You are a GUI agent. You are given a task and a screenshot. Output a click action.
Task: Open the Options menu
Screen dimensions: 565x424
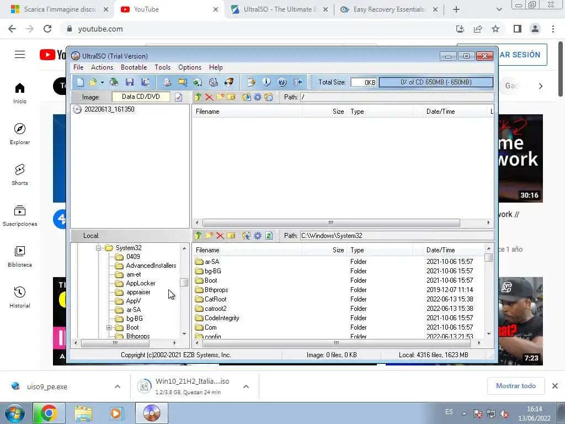190,67
